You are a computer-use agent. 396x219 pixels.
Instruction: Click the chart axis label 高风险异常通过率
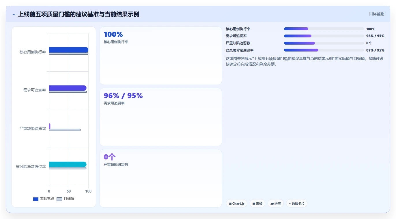pos(31,167)
